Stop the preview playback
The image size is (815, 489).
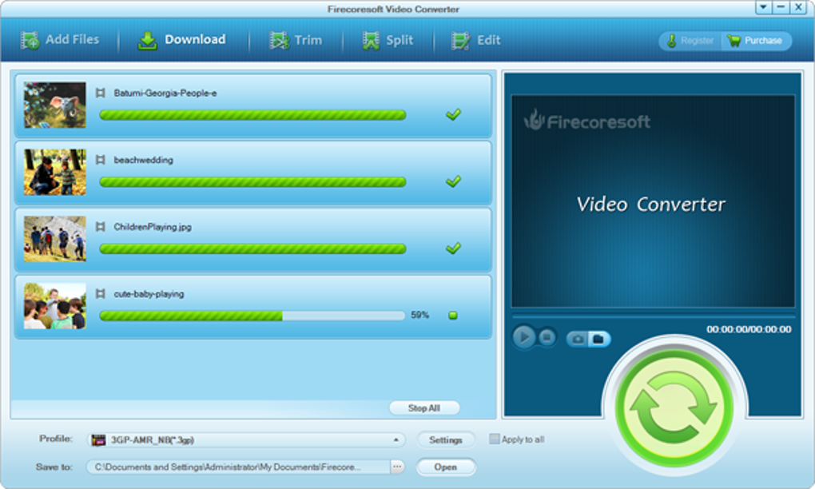point(547,337)
